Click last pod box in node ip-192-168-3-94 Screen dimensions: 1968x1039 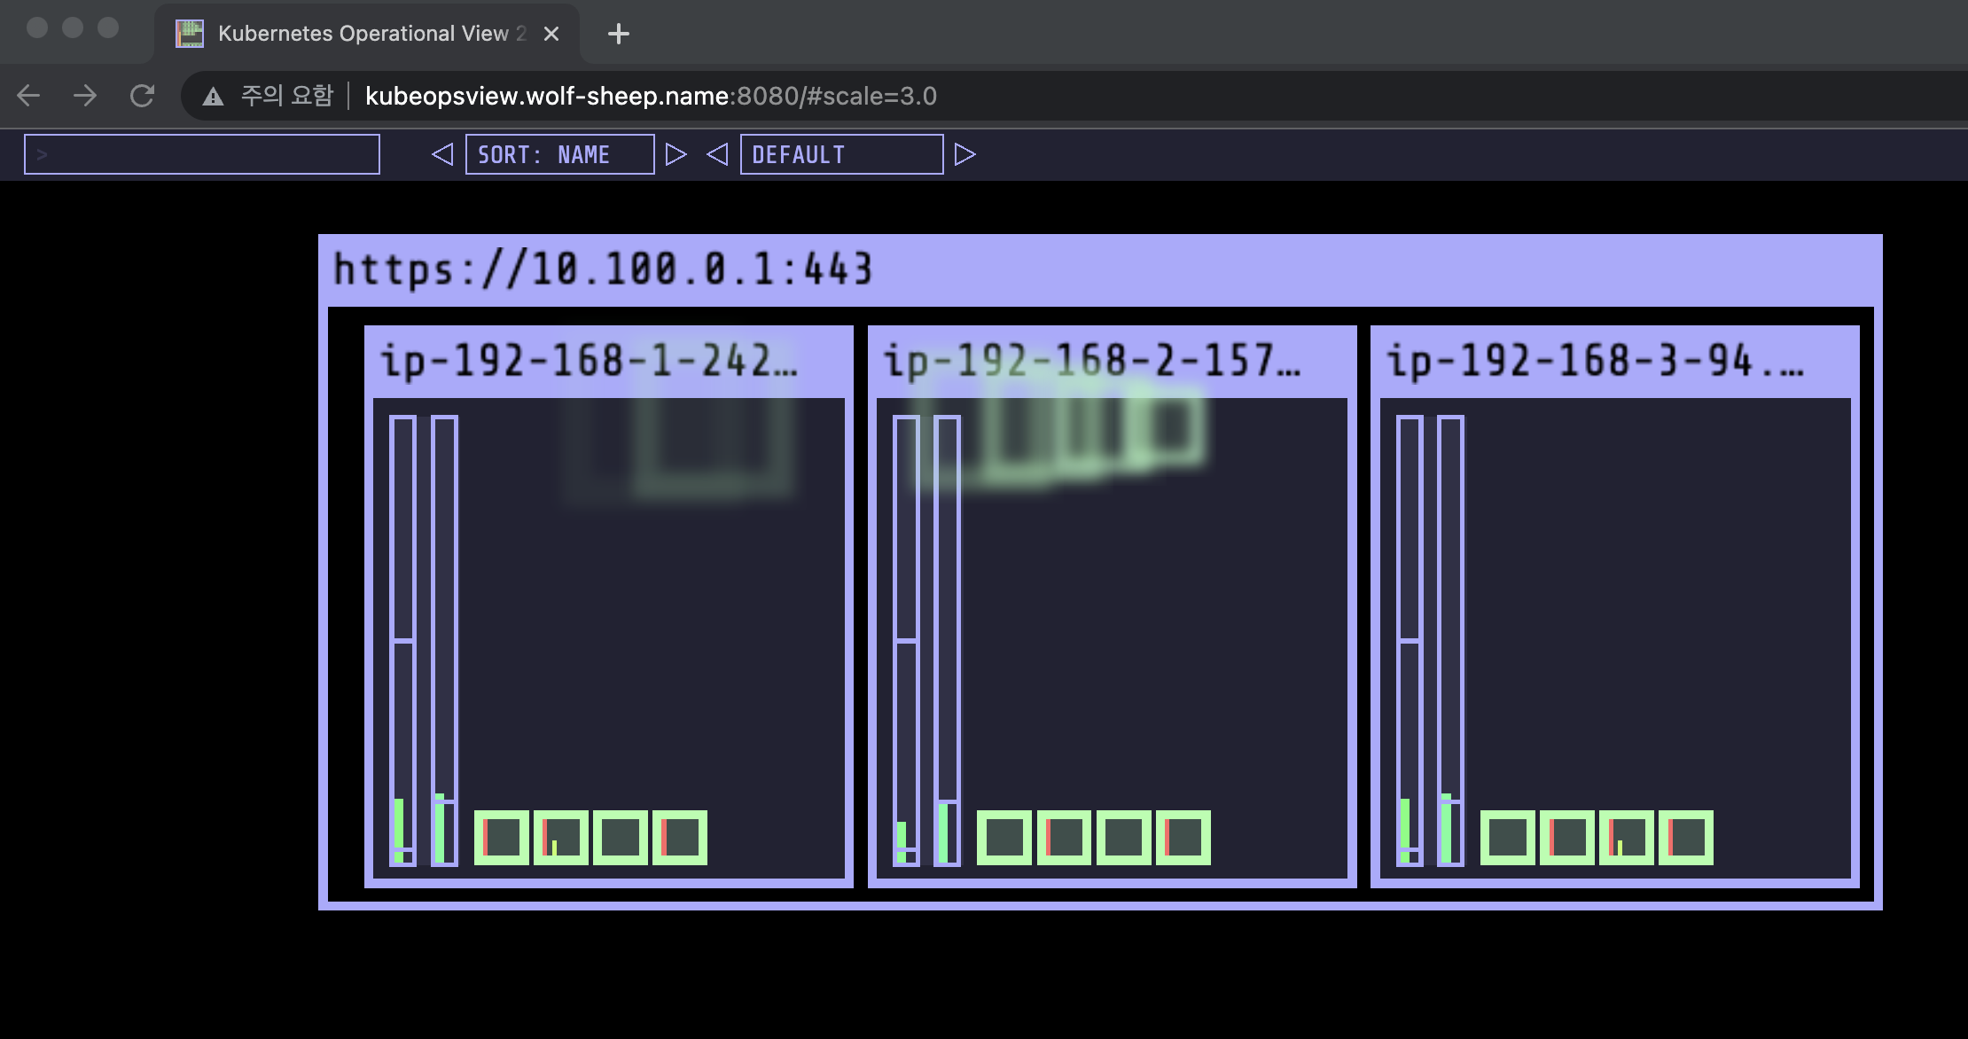pyautogui.click(x=1685, y=837)
